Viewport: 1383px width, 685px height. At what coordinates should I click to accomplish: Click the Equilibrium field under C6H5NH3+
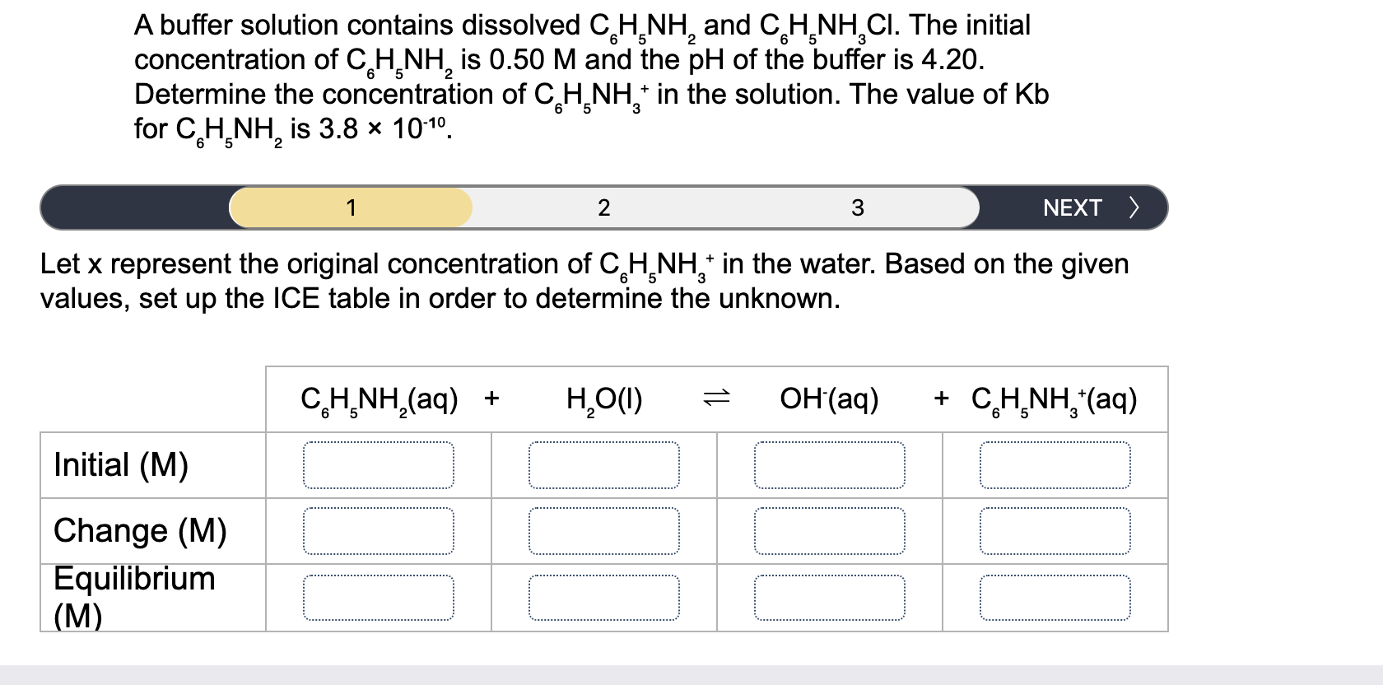click(1055, 597)
